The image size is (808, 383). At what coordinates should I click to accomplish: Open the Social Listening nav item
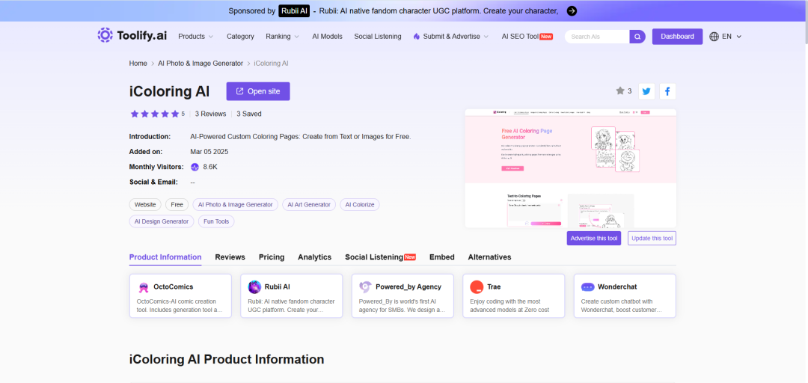coord(378,37)
